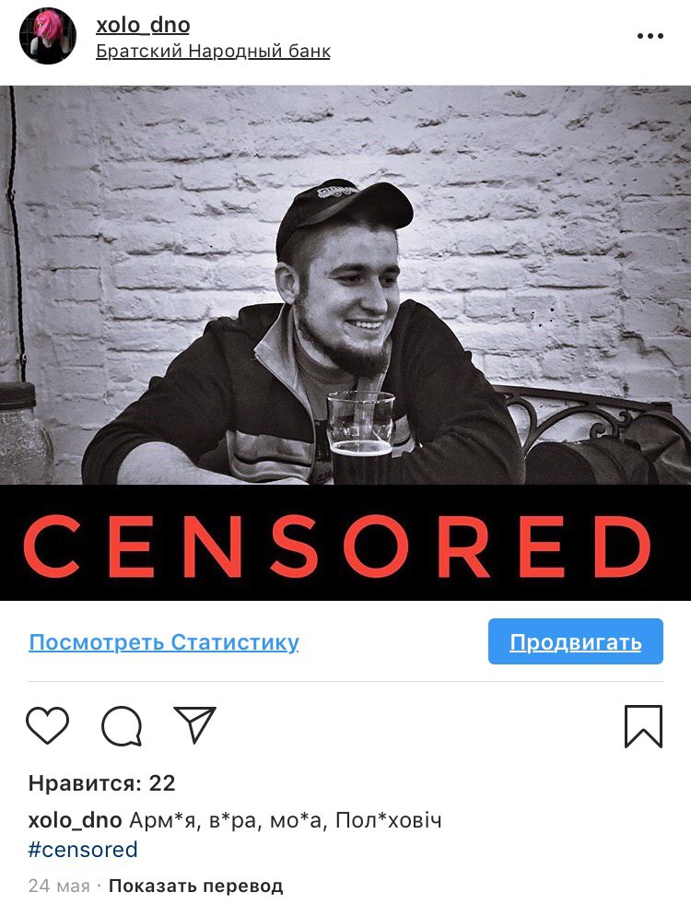
Task: Click the beer glass in the photo
Action: tap(360, 438)
